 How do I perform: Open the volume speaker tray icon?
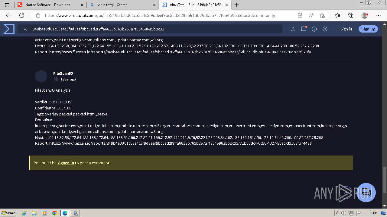344,213
